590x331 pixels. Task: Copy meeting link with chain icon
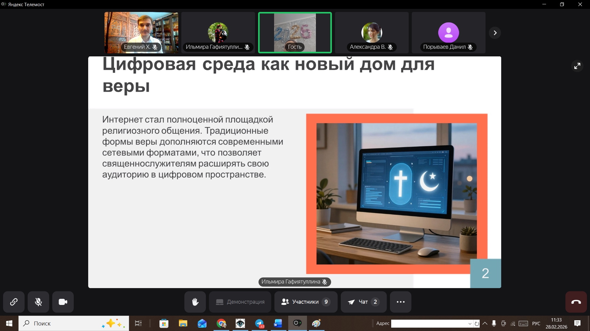[x=14, y=302]
